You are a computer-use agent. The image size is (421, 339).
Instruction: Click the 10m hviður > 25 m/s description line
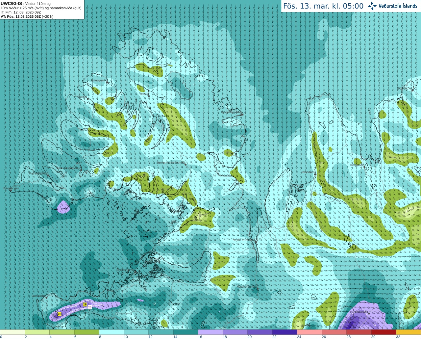coord(41,8)
